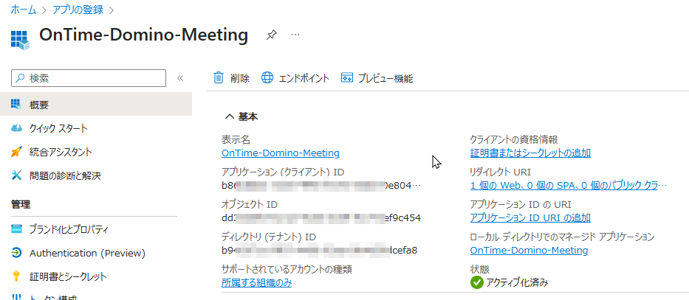Go to ホーム breadcrumb
Viewport: 689px width, 300px height.
pyautogui.click(x=24, y=10)
